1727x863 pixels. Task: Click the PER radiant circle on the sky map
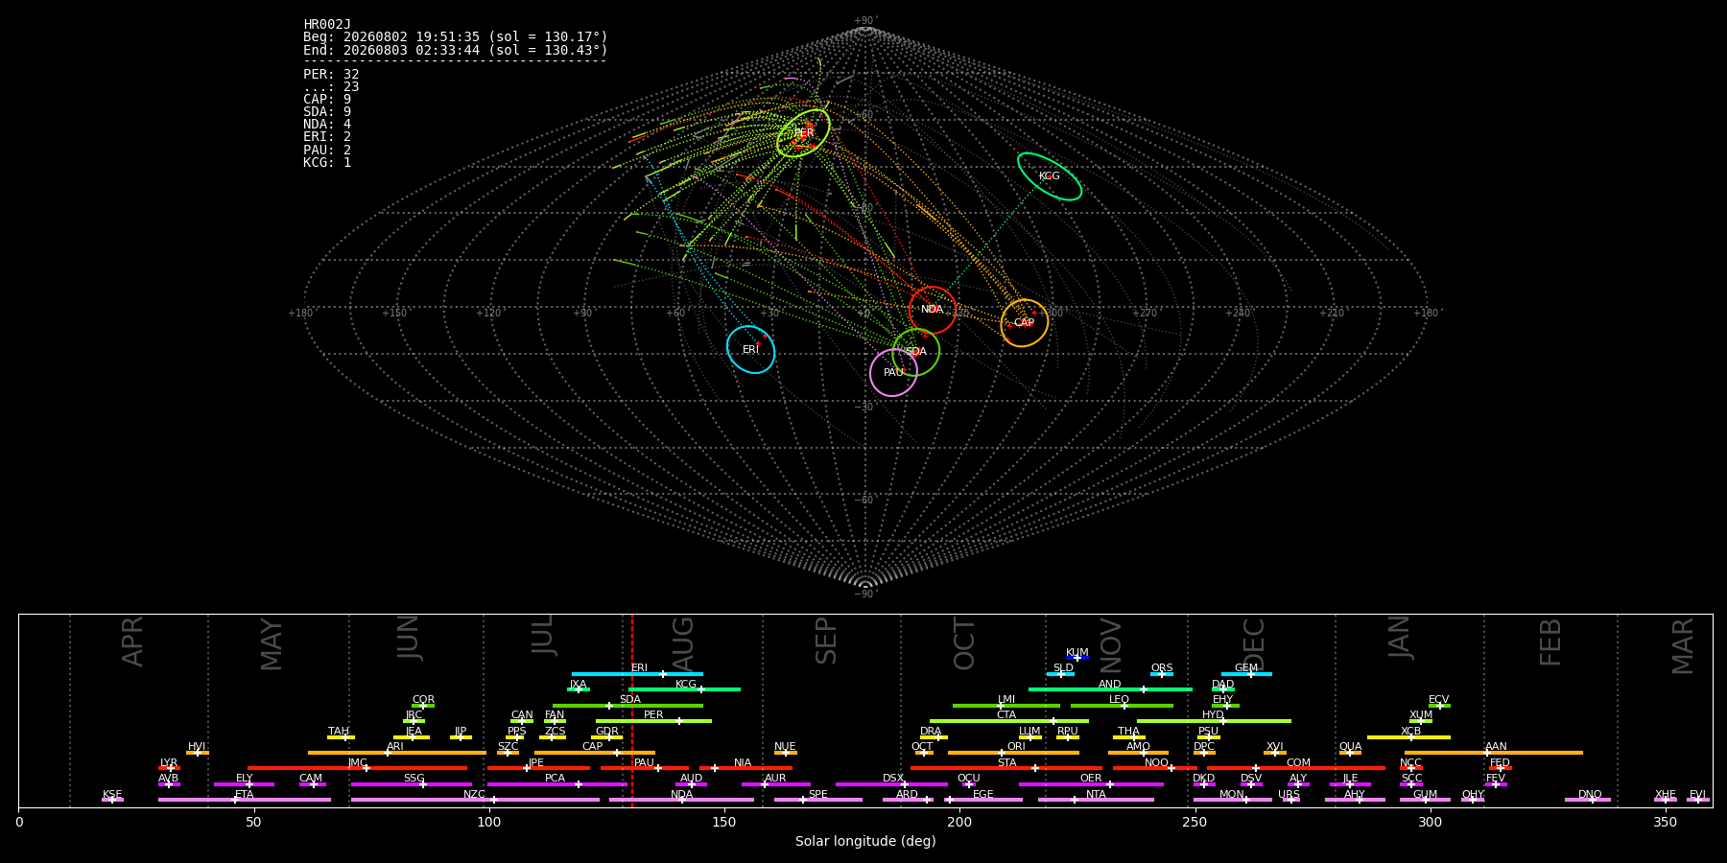coord(803,133)
